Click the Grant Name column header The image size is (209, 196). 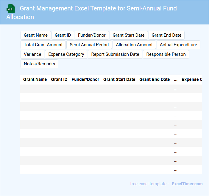[35, 79]
